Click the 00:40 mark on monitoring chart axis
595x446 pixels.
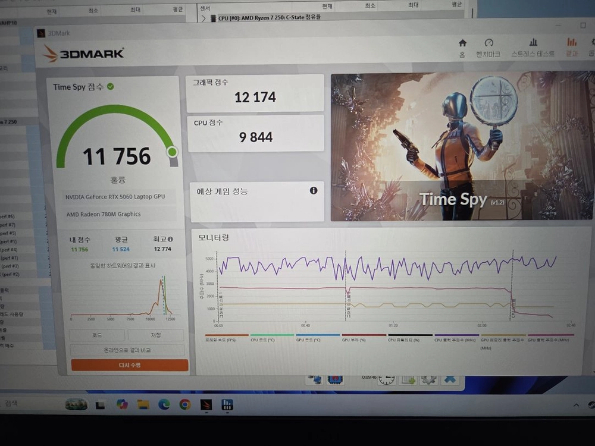coord(305,325)
